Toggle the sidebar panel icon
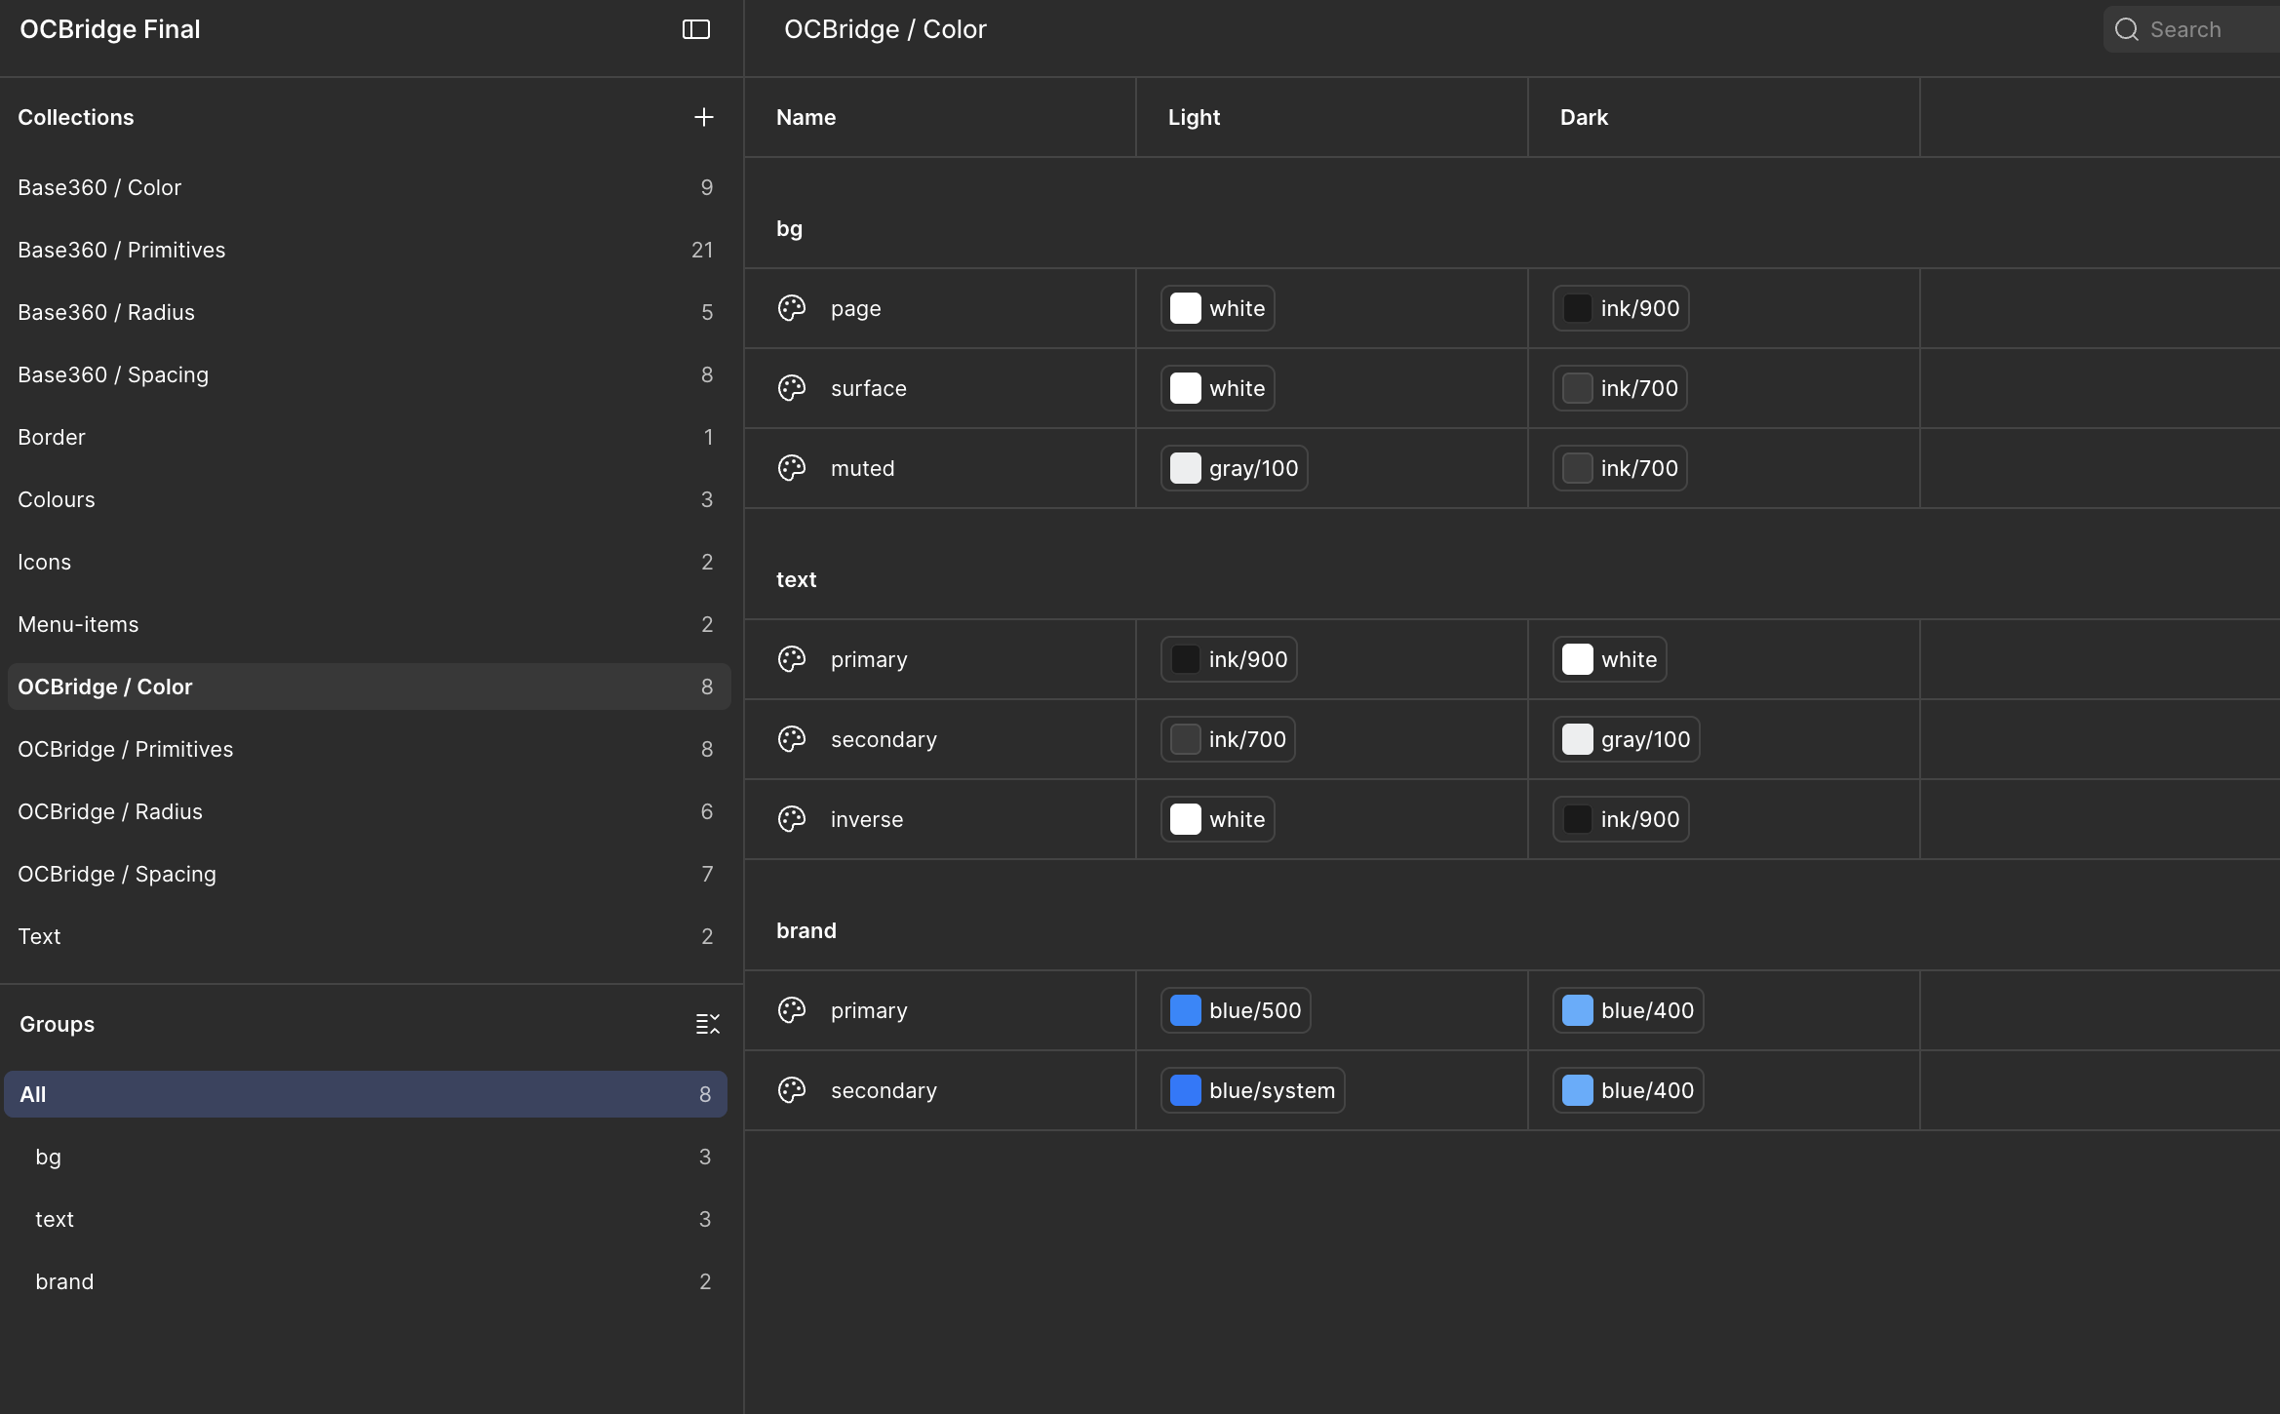 click(x=695, y=29)
